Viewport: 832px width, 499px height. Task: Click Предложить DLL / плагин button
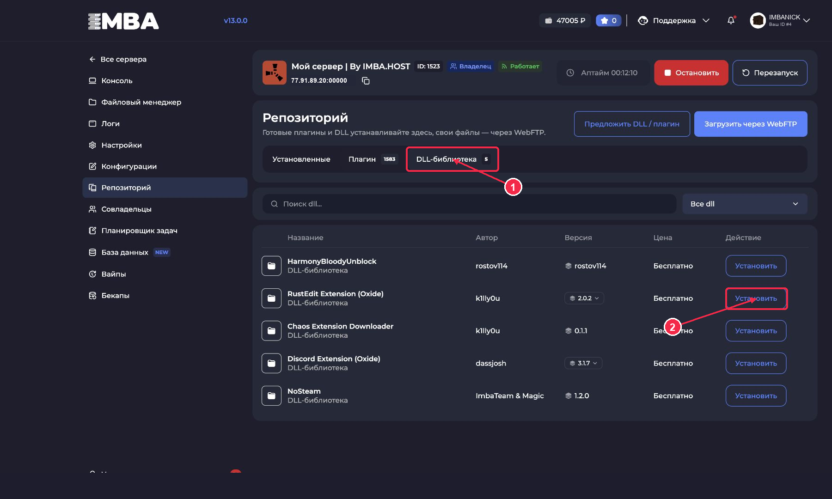[x=632, y=124]
